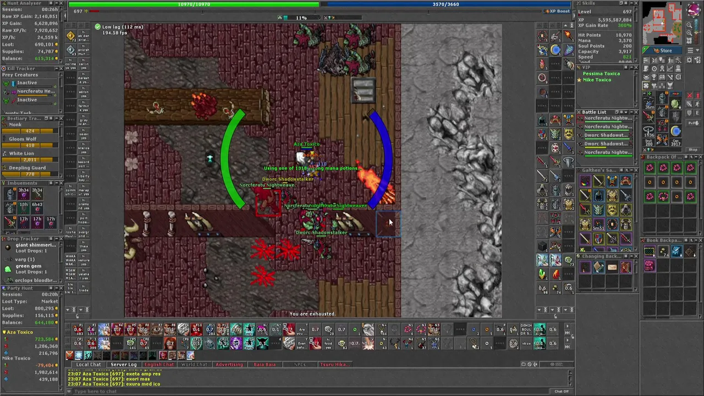Select Mike Toxico in VIP list
The width and height of the screenshot is (704, 396).
point(597,80)
